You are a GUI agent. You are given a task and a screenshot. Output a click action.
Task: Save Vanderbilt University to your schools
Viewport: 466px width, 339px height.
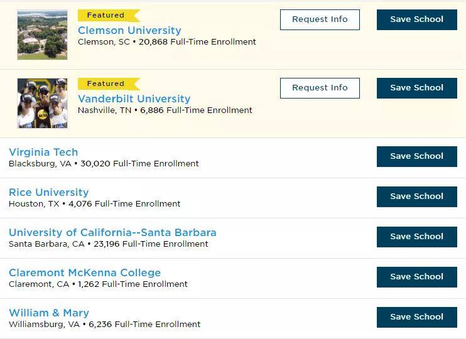[x=416, y=88]
